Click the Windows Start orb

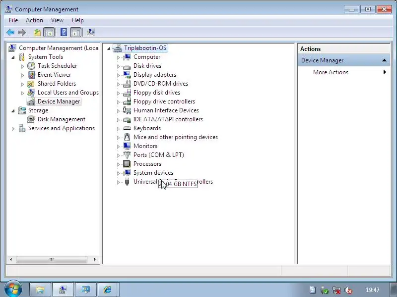click(x=13, y=289)
